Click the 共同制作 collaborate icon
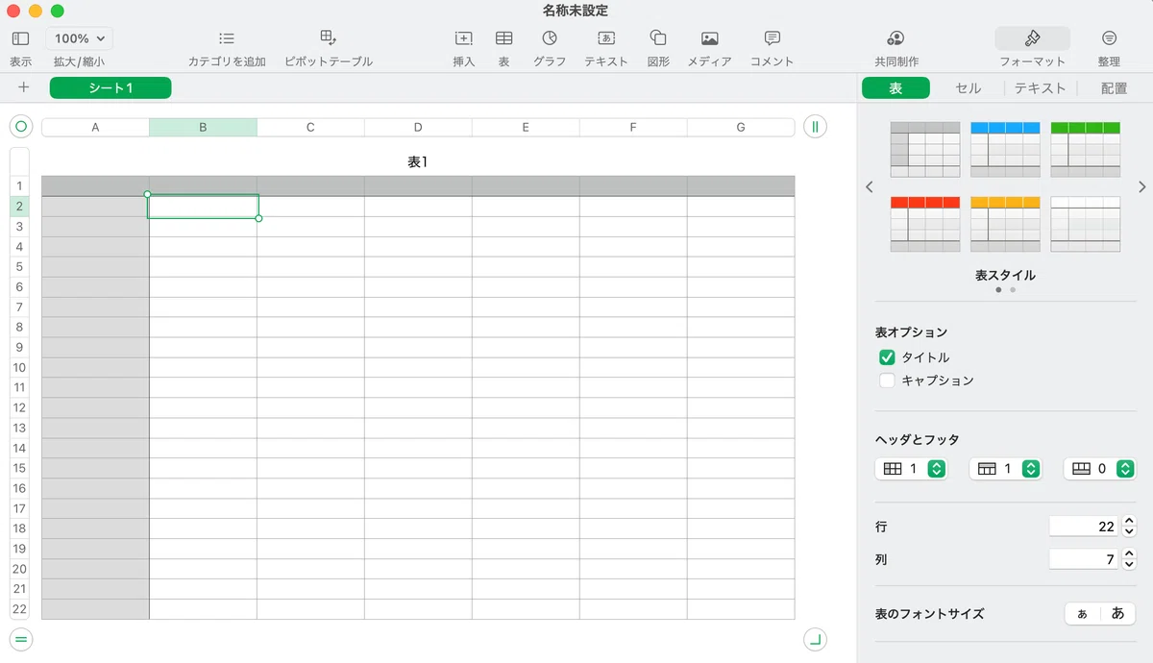The height and width of the screenshot is (663, 1153). [895, 38]
